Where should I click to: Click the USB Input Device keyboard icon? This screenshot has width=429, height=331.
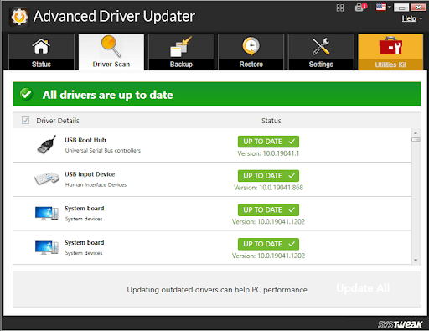47,178
